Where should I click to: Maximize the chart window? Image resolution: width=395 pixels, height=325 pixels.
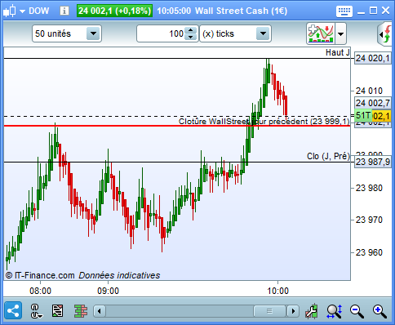(373, 11)
